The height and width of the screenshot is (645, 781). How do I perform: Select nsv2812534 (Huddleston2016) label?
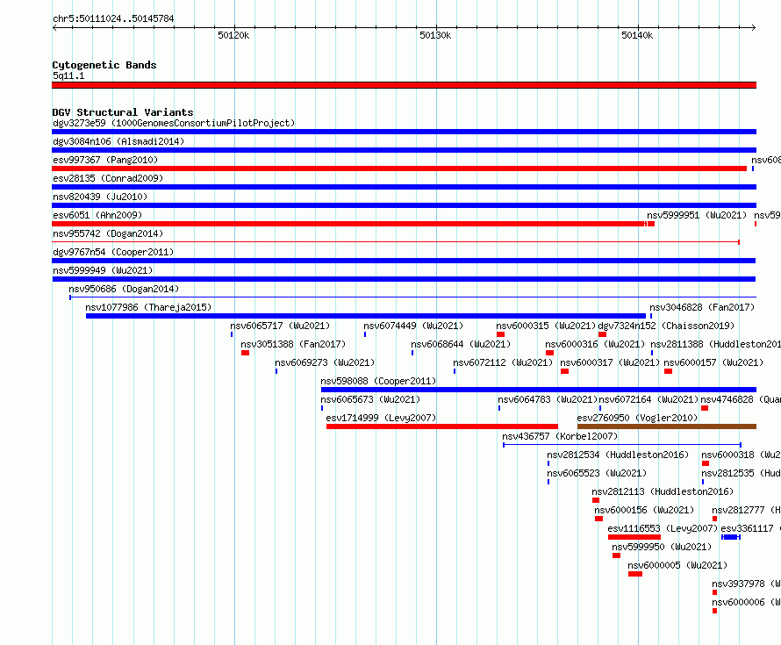click(618, 455)
